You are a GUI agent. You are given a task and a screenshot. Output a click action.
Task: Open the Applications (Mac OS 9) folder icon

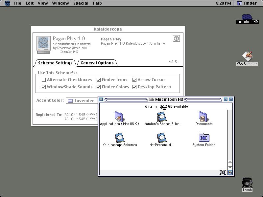point(119,117)
